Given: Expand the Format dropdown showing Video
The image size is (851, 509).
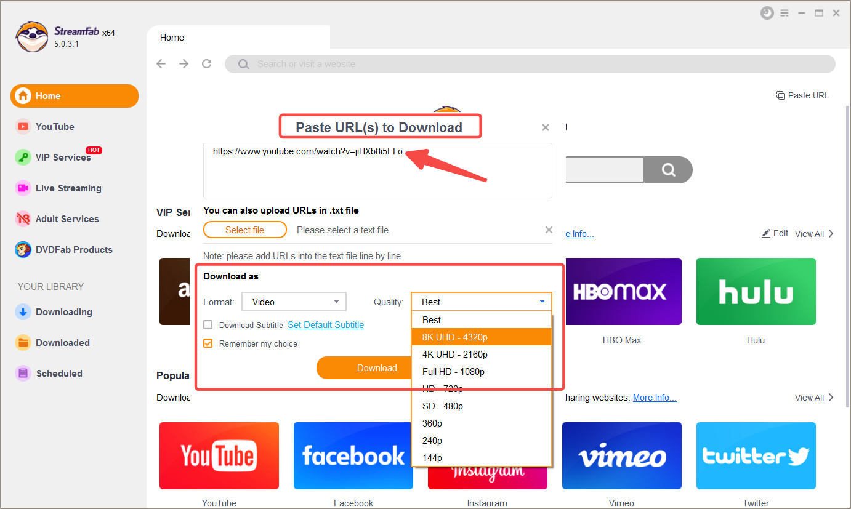Looking at the screenshot, I should click(294, 302).
